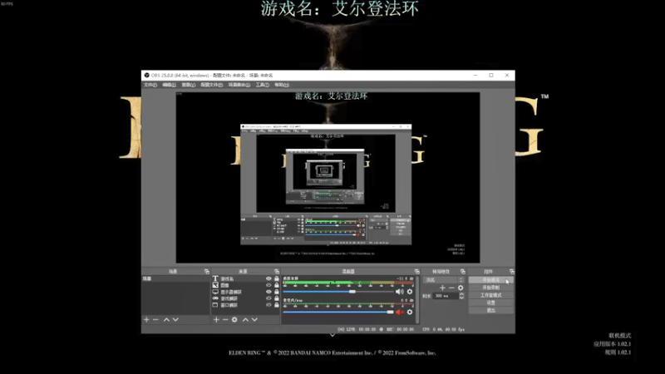
Task: Decrease transition duration with down arrow
Action: click(x=462, y=298)
